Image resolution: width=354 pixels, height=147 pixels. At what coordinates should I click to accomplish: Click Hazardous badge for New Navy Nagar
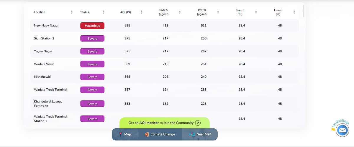[x=92, y=26]
